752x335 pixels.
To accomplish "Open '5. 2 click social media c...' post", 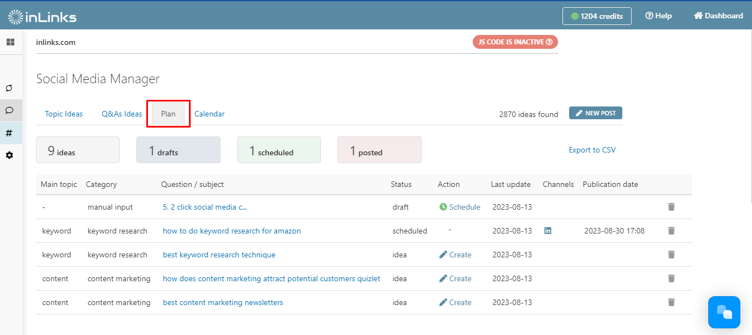I will click(x=205, y=207).
